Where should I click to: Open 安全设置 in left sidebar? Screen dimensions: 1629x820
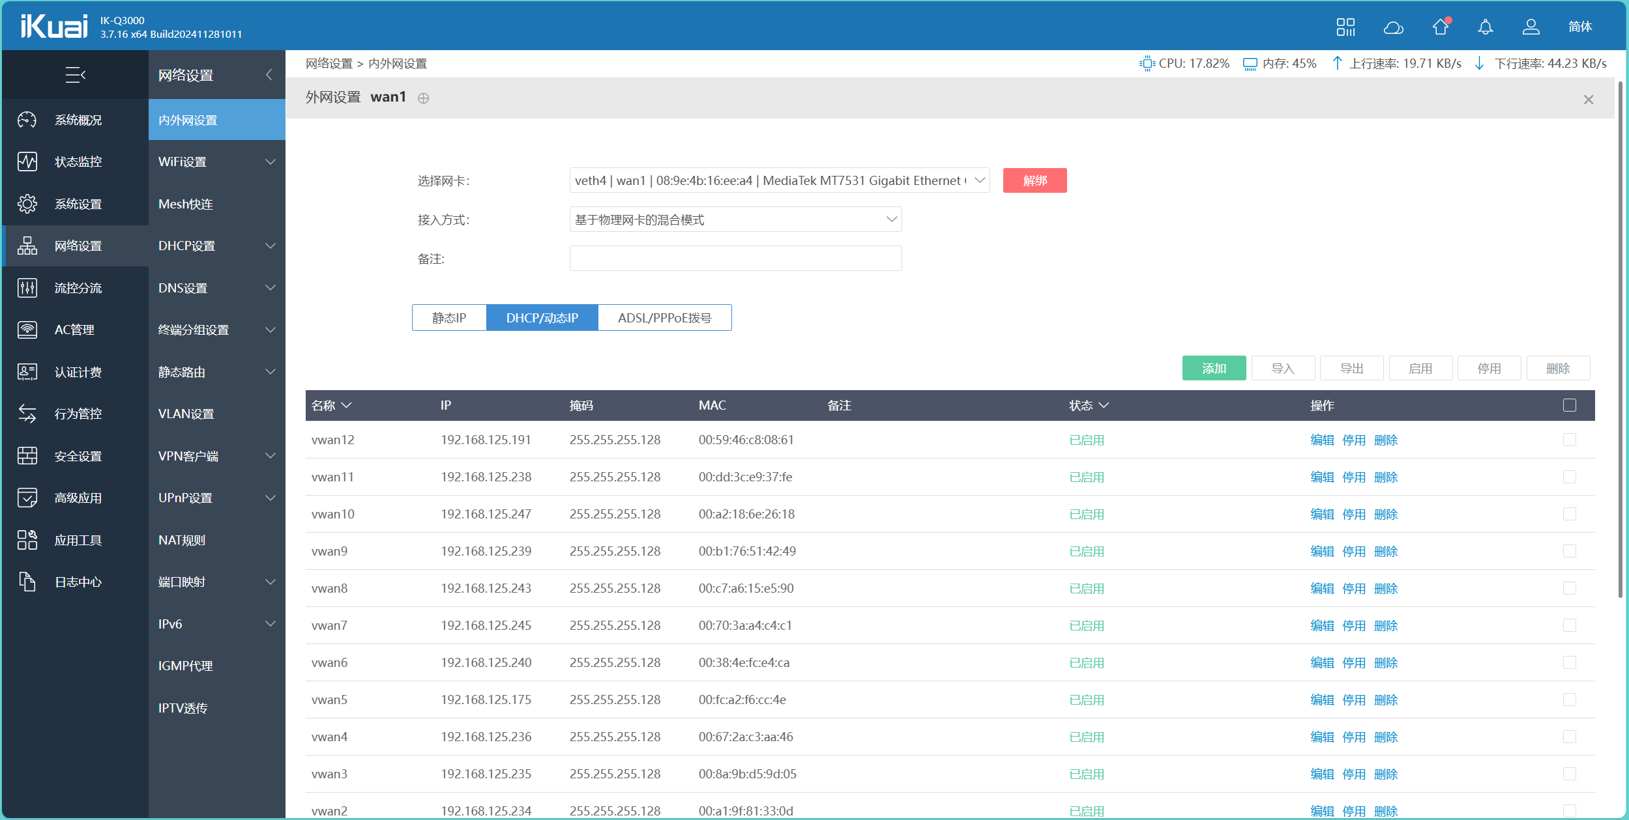[x=78, y=456]
